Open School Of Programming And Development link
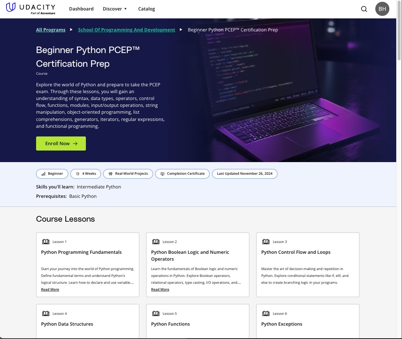Image resolution: width=402 pixels, height=339 pixels. [127, 30]
